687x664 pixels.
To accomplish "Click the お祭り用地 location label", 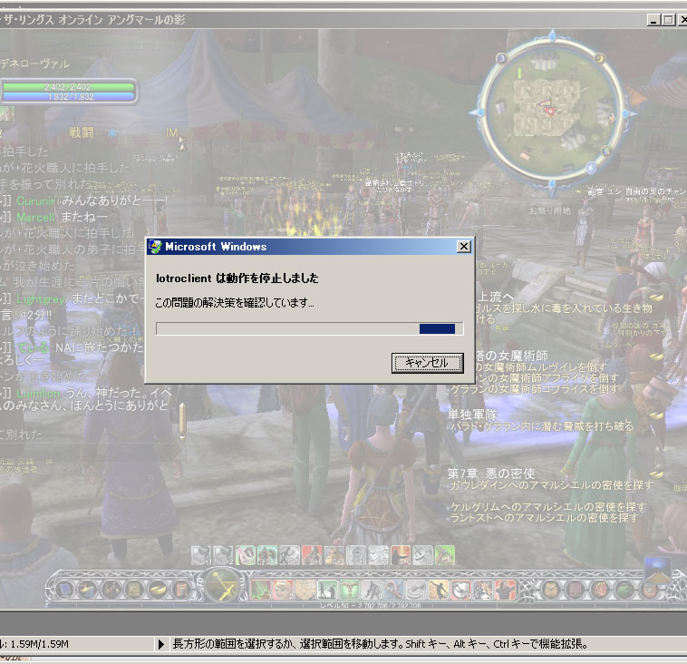I will pyautogui.click(x=550, y=211).
